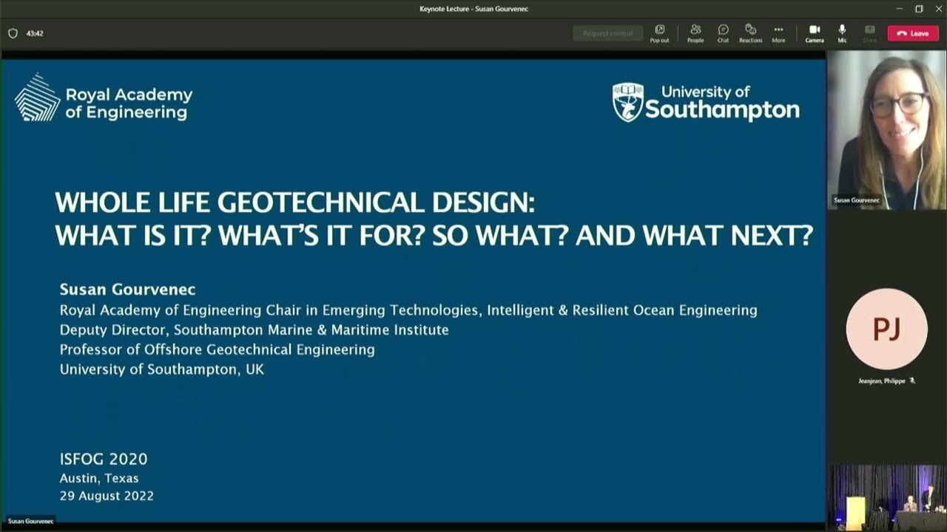Toggle the Mic mute
Viewport: 947px width, 532px height.
coord(842,33)
